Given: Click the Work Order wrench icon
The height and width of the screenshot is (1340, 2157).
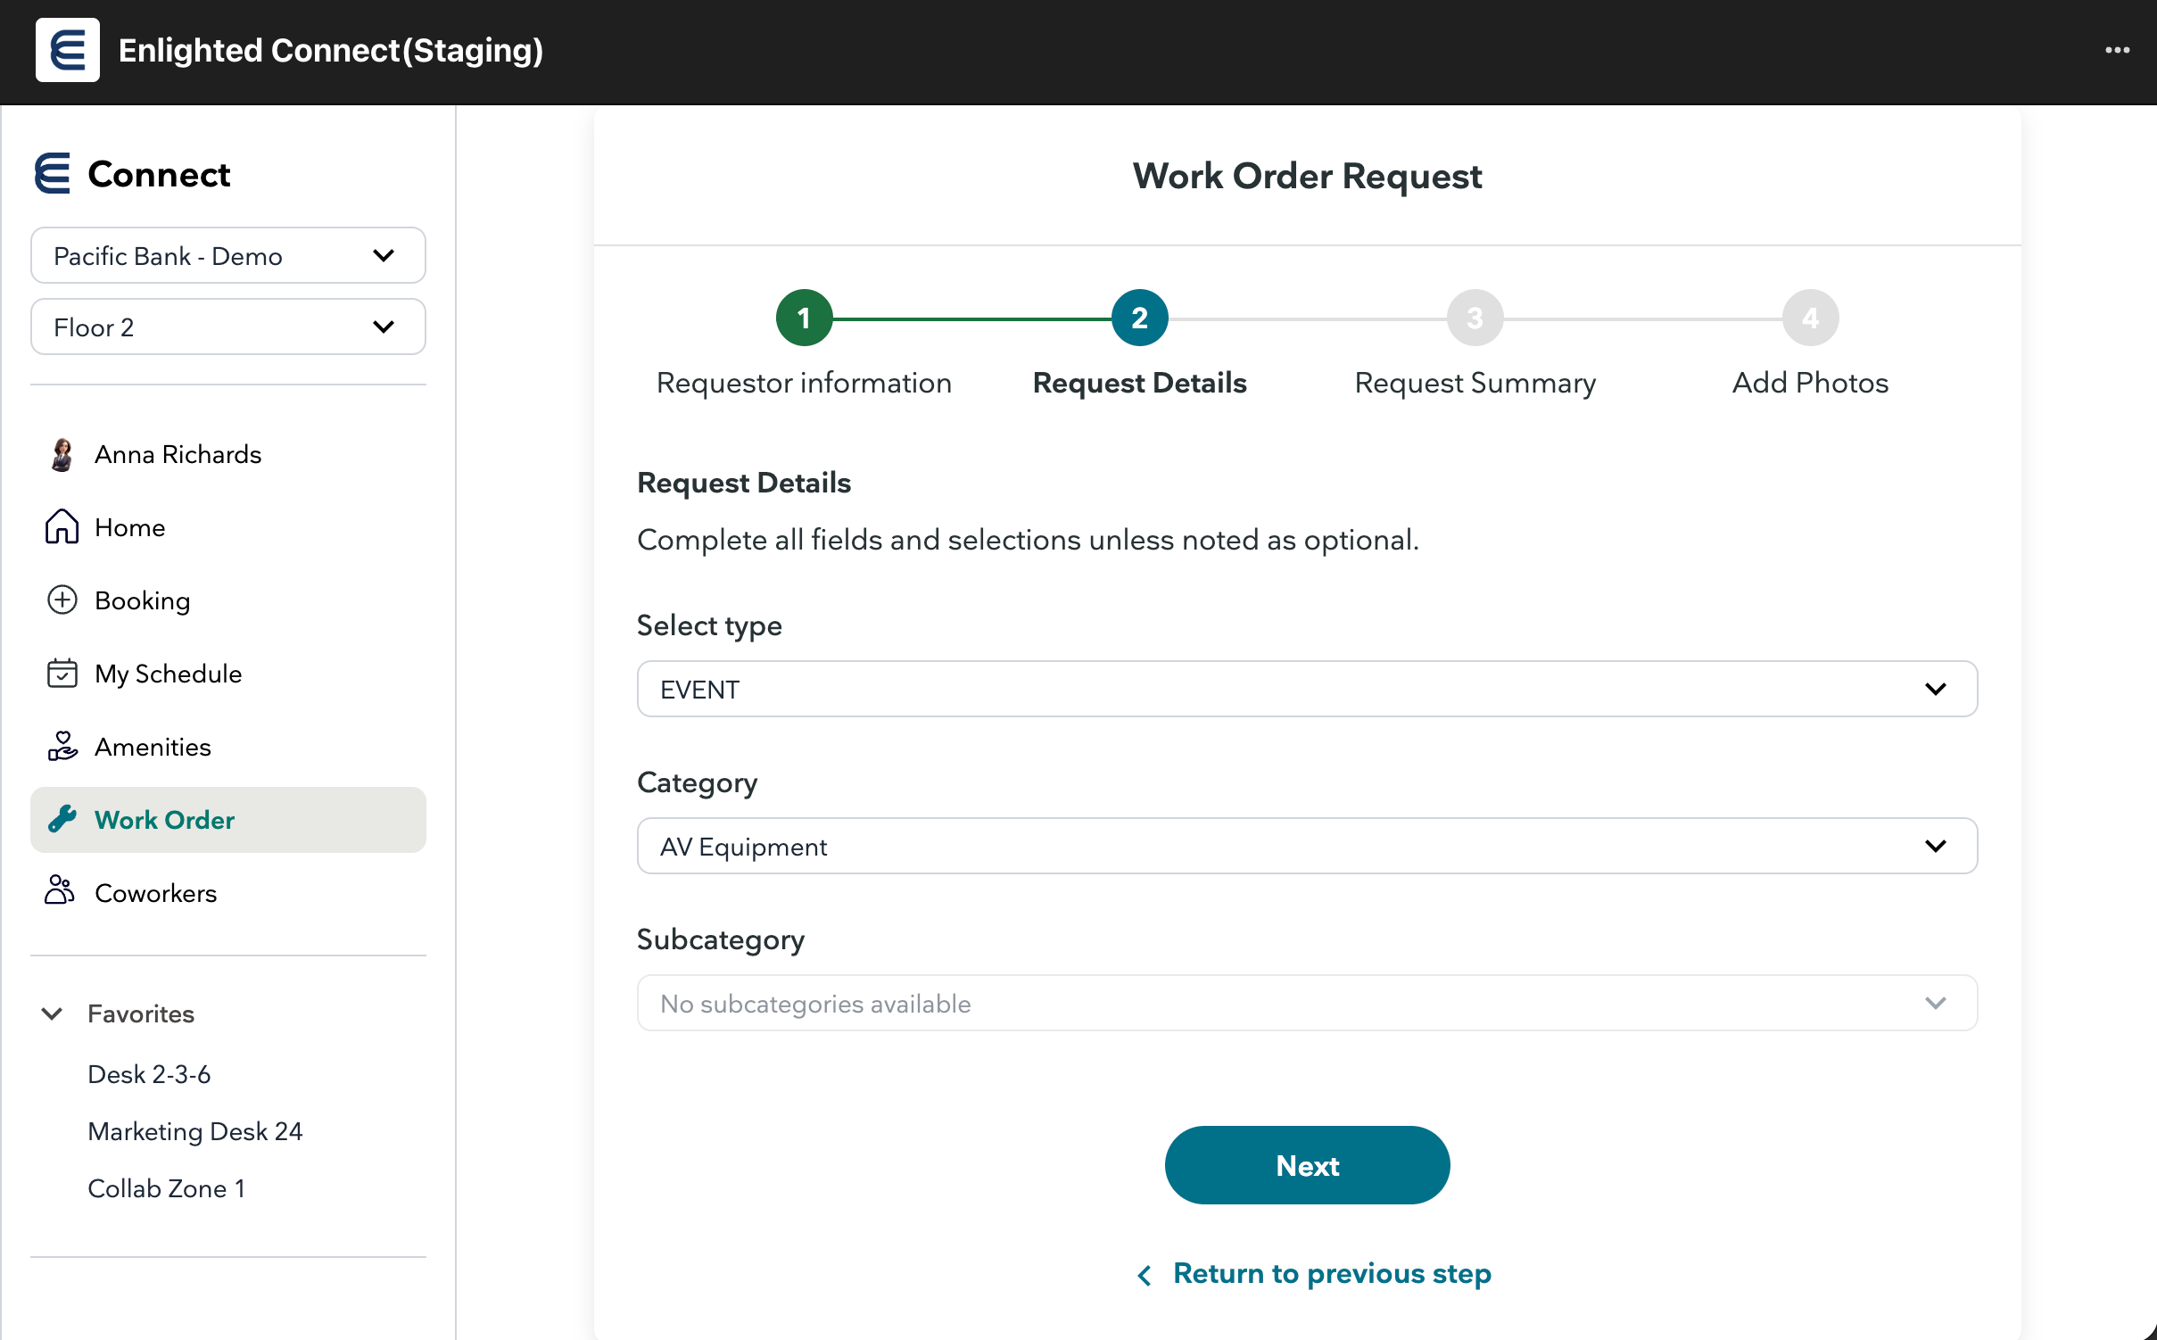Looking at the screenshot, I should tap(62, 819).
